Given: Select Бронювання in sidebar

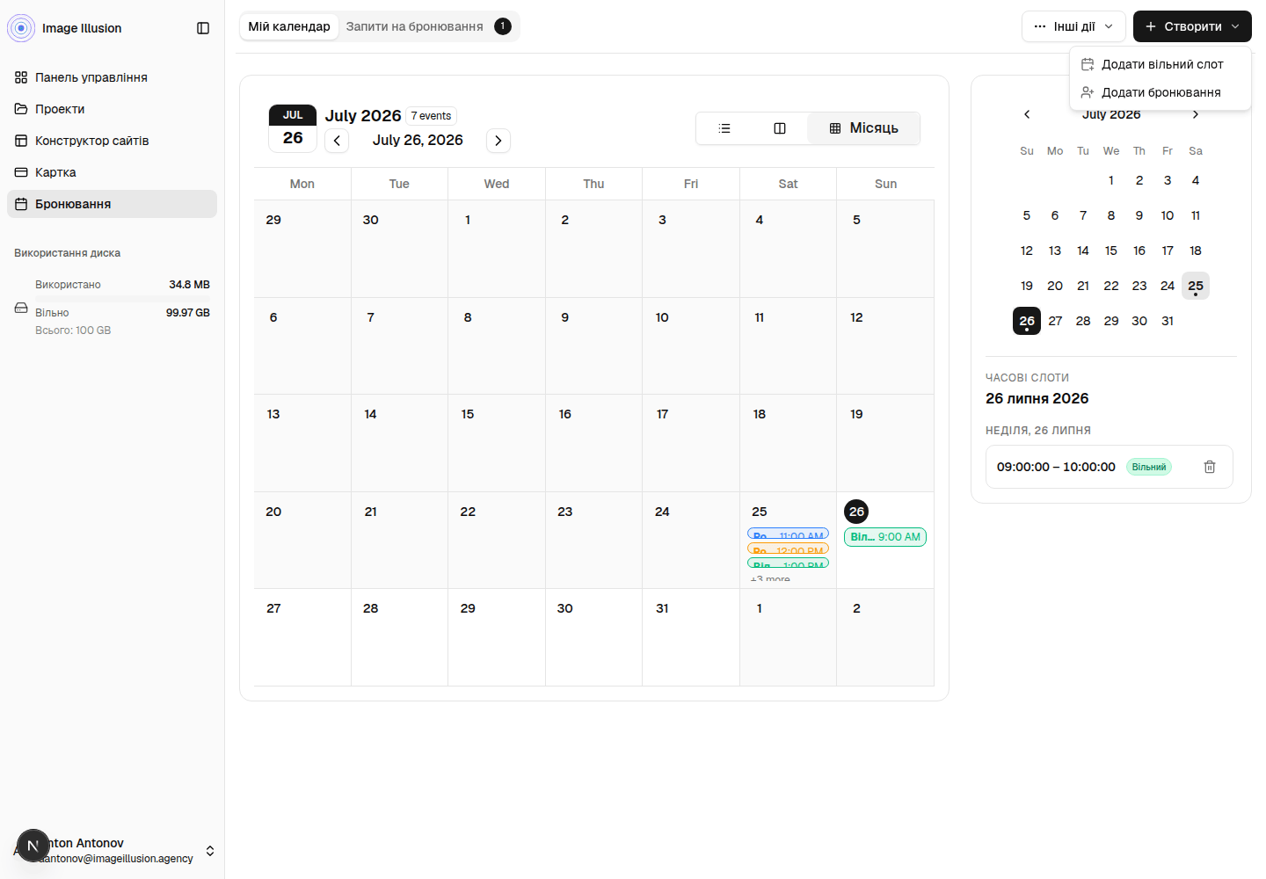Looking at the screenshot, I should click(112, 204).
